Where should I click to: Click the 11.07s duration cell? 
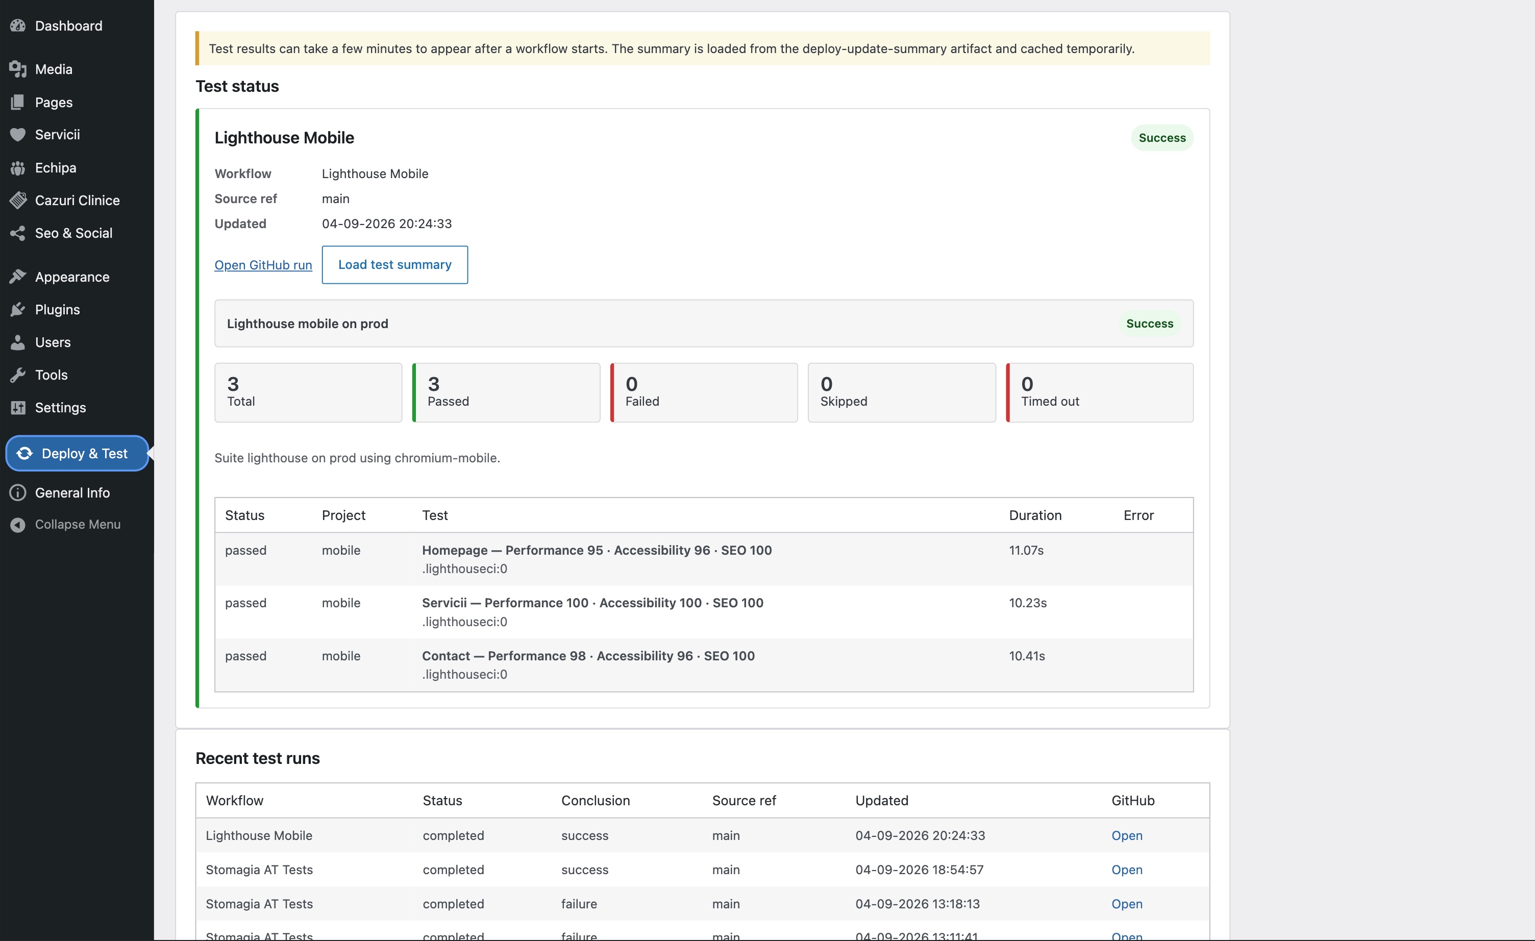point(1026,550)
